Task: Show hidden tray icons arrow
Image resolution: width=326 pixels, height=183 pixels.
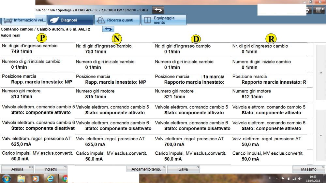Action: click(277, 179)
